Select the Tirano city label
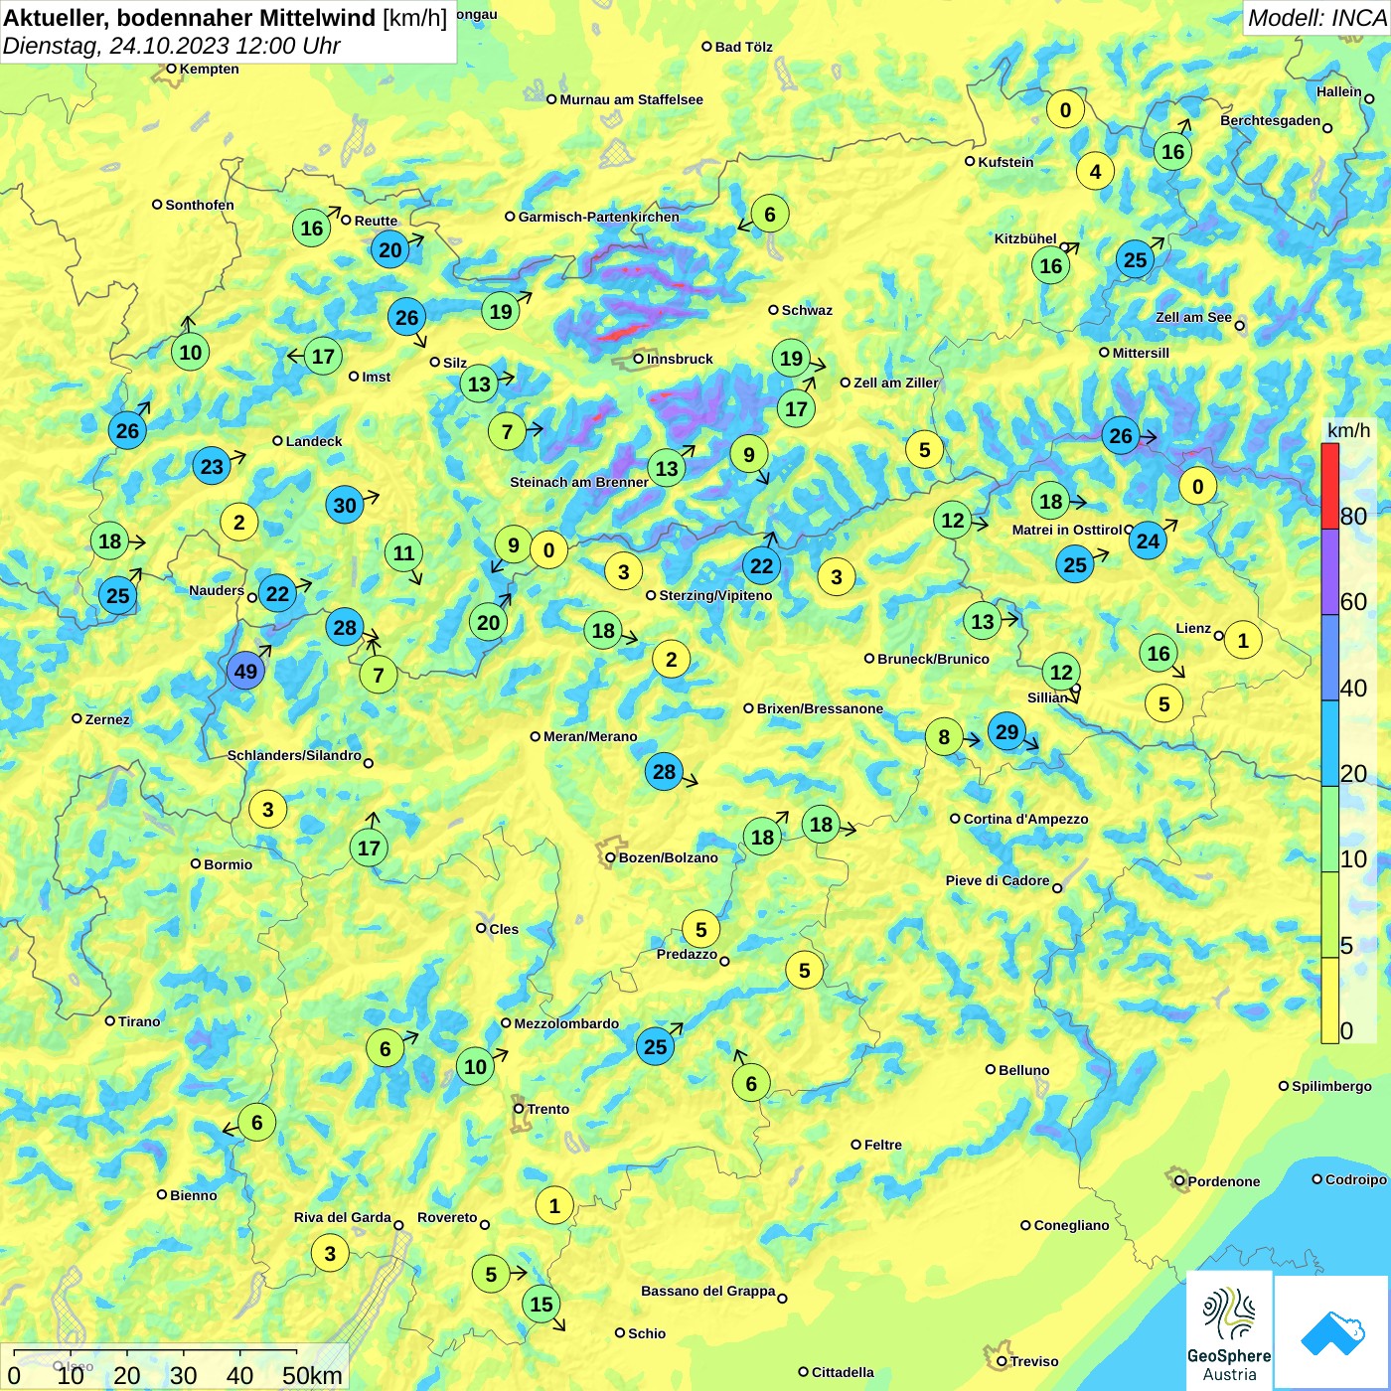 pos(139,1021)
